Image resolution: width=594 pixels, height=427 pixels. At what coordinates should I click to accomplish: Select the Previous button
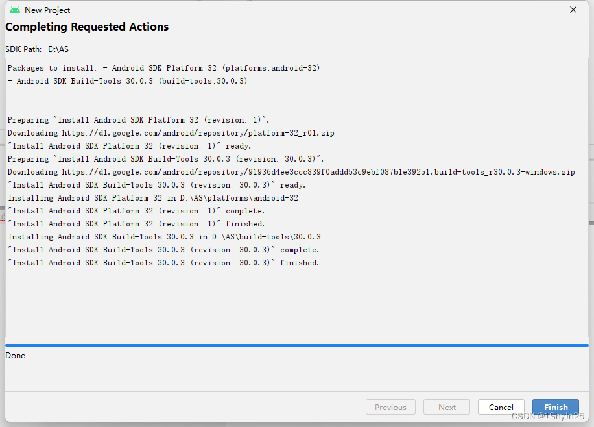coord(390,407)
